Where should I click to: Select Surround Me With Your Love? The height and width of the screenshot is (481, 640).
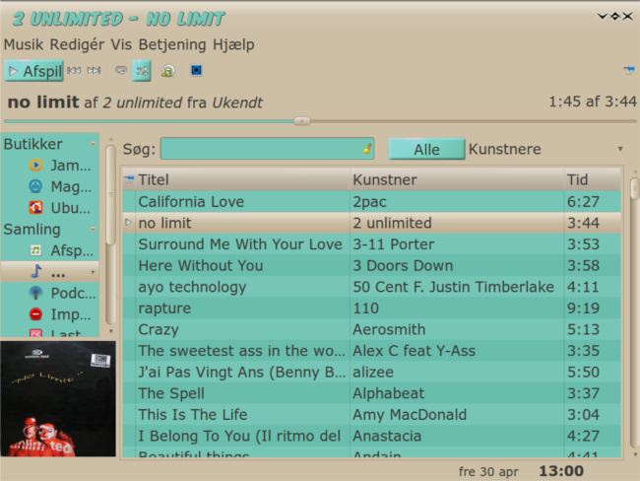[371, 244]
